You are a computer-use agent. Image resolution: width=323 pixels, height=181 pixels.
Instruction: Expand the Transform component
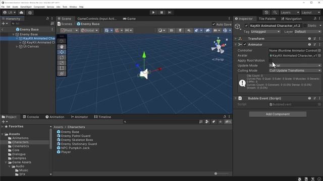click(x=236, y=39)
